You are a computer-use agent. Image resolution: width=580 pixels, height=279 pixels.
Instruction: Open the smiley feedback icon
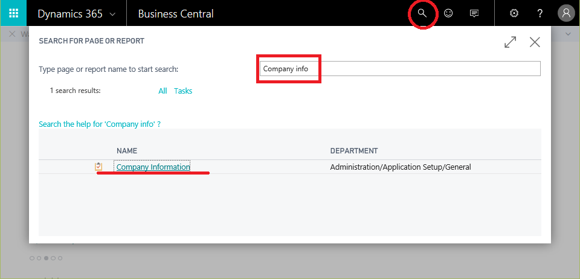click(x=448, y=13)
